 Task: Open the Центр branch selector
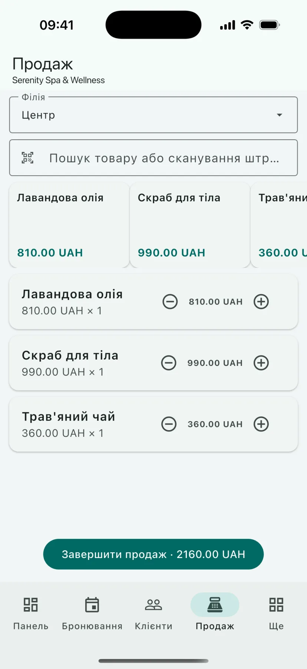(153, 115)
